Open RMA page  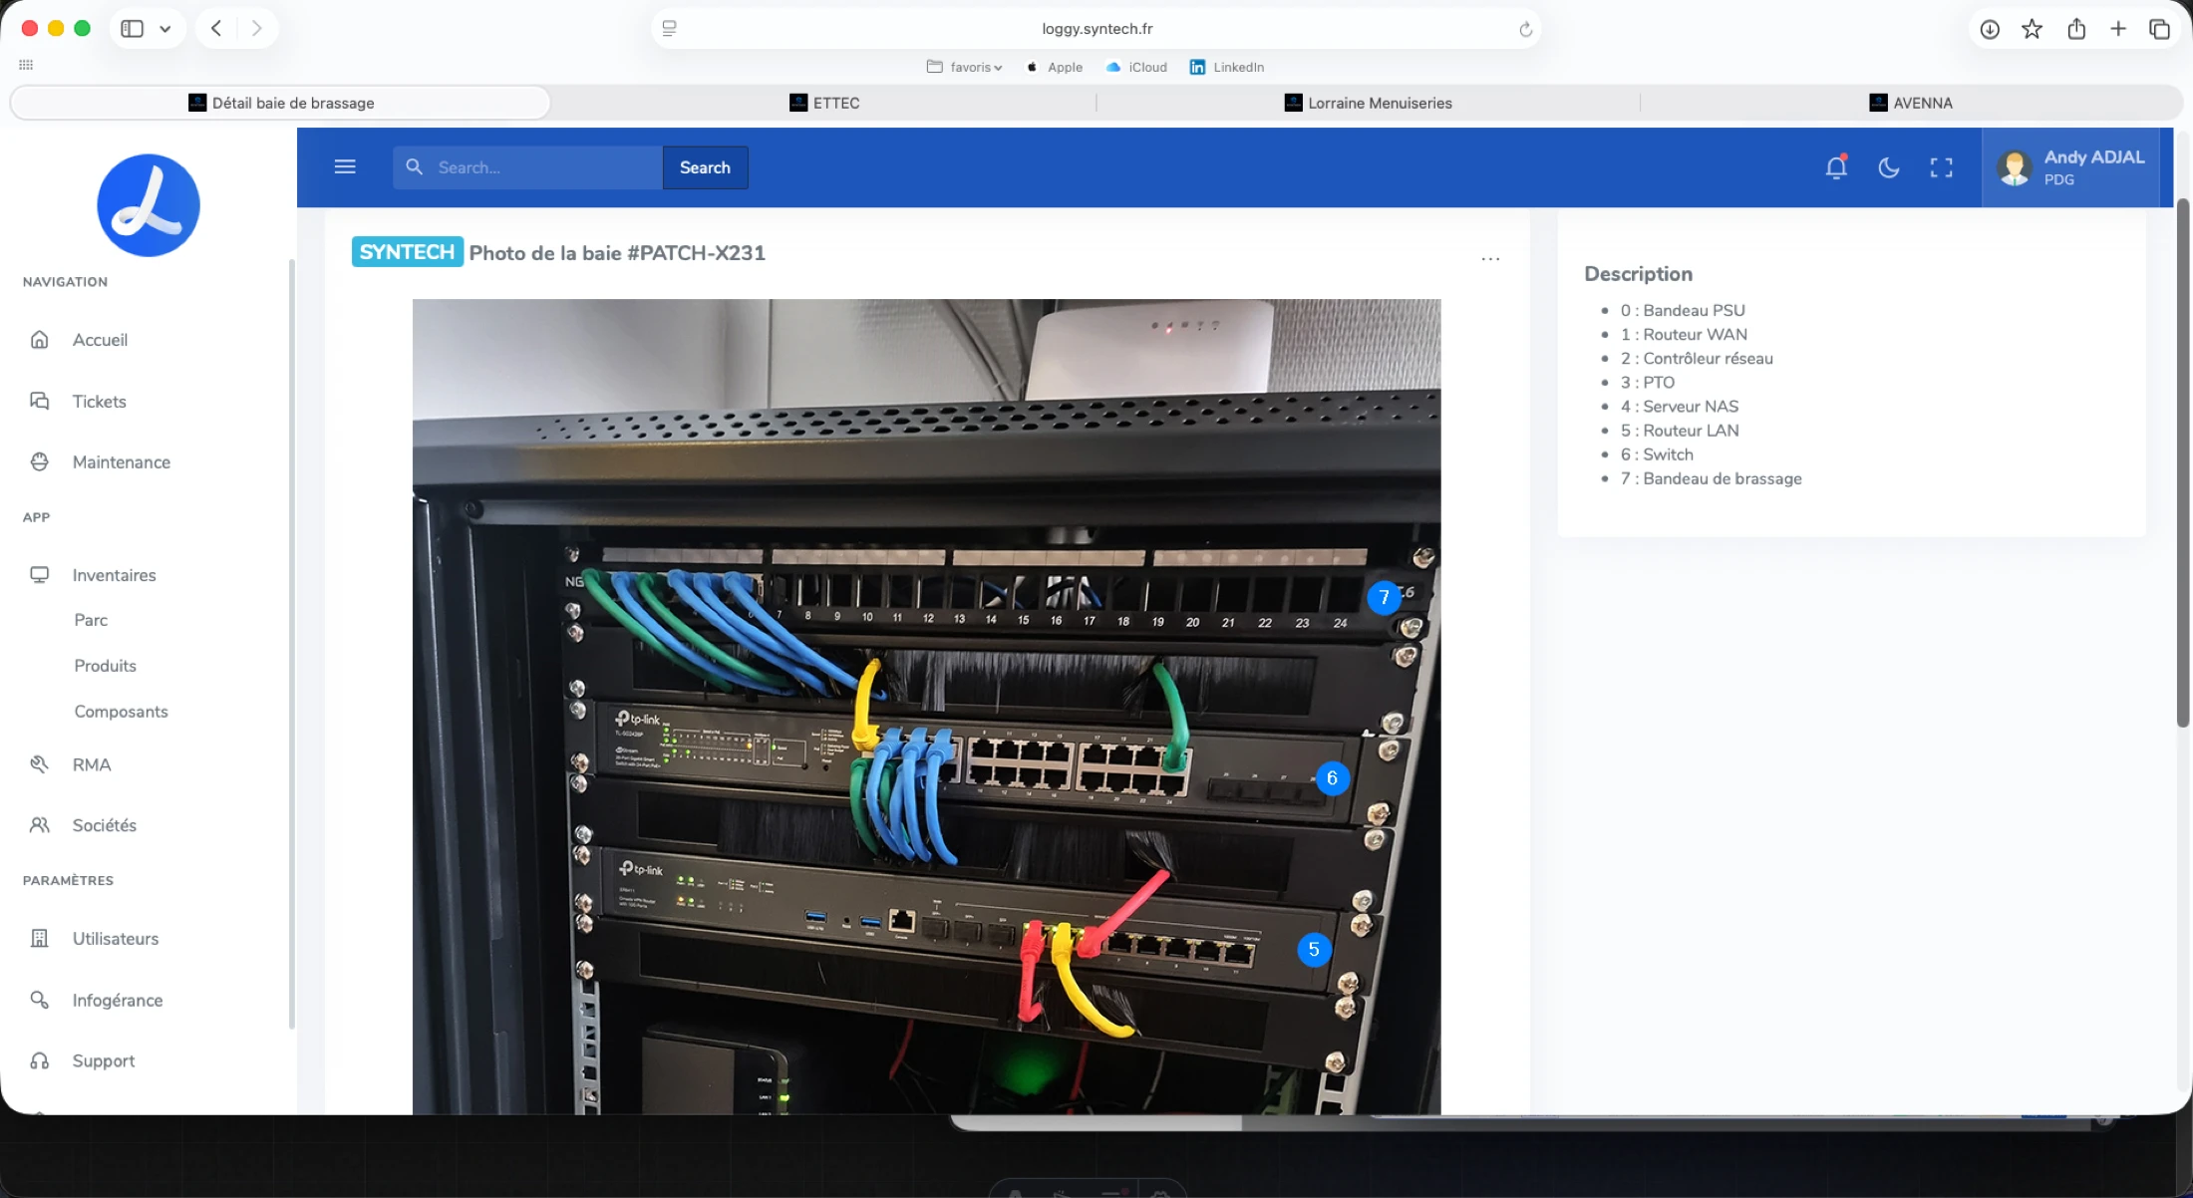click(92, 764)
